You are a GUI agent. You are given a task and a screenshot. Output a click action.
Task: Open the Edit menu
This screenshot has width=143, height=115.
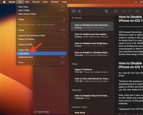tap(27, 2)
